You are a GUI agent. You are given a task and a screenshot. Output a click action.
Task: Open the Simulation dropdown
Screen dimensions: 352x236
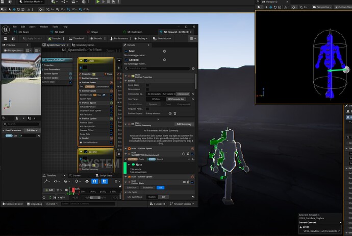coord(162,38)
